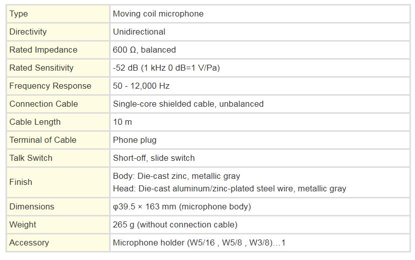Select the Phone plug value cell

point(260,140)
